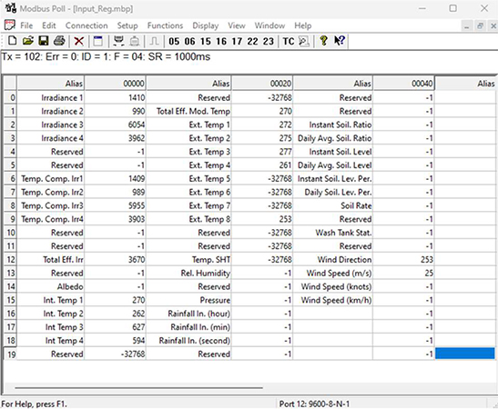Select the Total Eff. Mod. Temp cell
Screen dimensions: 498x409
pos(189,111)
